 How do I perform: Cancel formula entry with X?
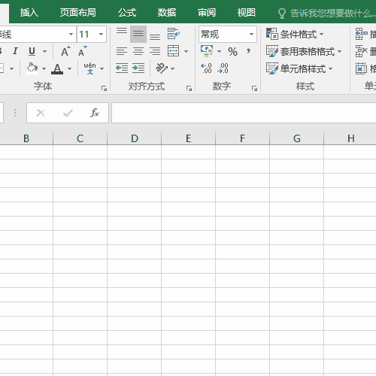[x=41, y=113]
